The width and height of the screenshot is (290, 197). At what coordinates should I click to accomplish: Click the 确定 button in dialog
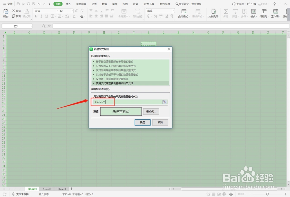(x=142, y=122)
